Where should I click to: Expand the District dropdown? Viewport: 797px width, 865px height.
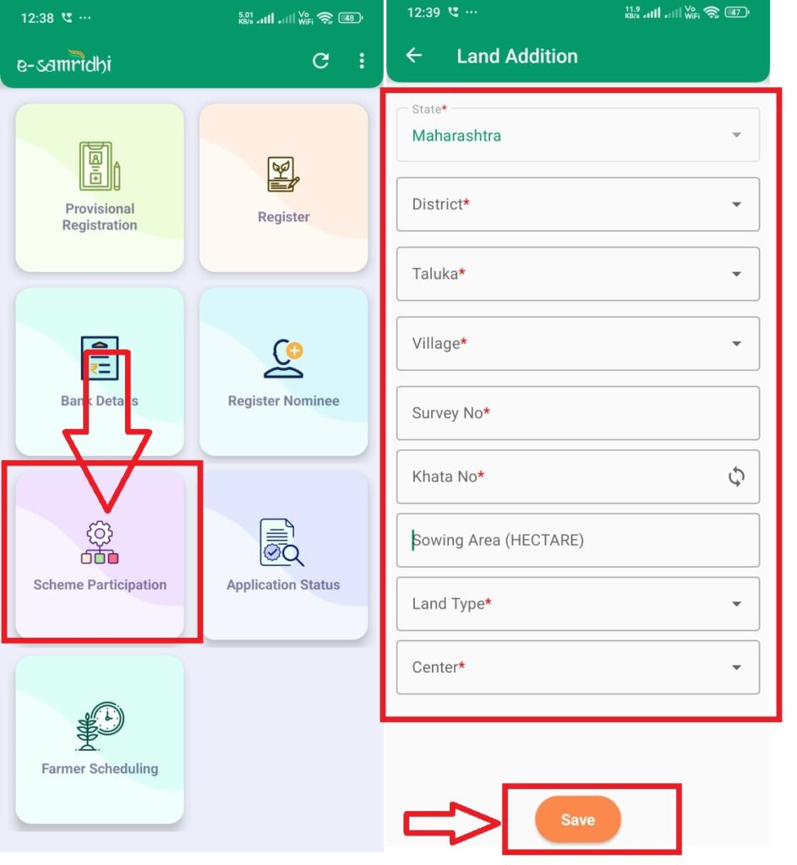[x=577, y=204]
